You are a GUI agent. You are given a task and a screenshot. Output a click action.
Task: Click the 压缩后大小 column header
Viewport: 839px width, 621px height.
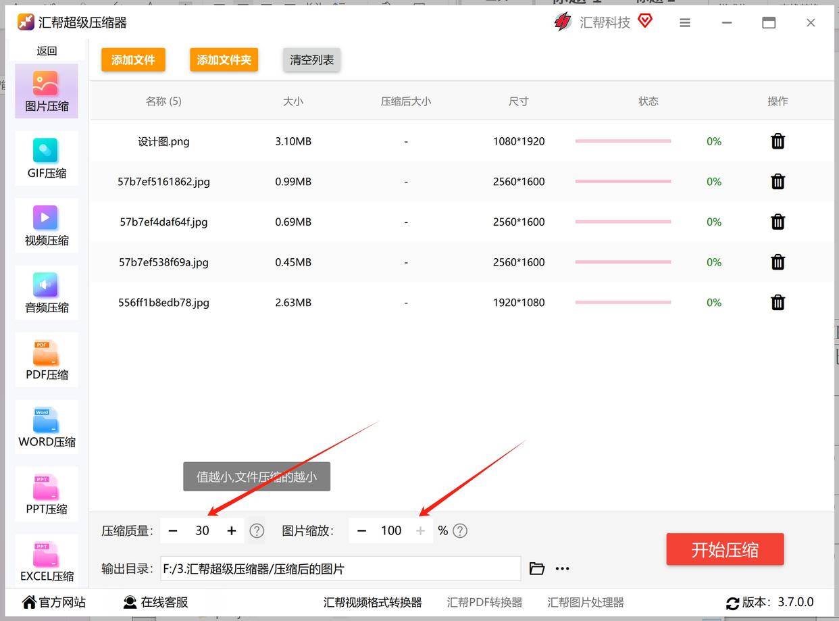tap(405, 101)
